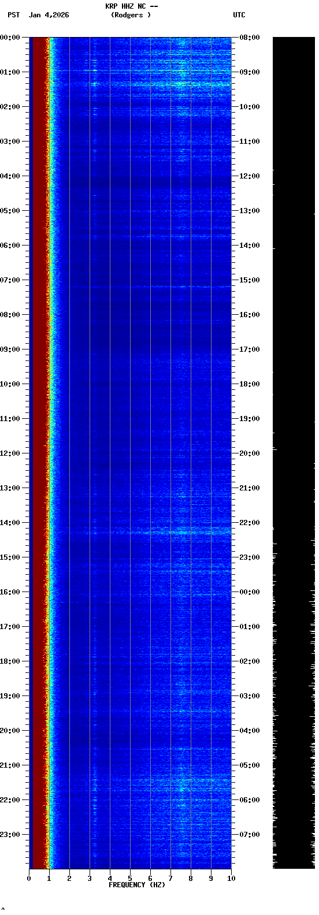Screen dimensions: 319x915
Task: Click the 'FREQUENCY (HZ)' axis label
Action: click(x=137, y=885)
